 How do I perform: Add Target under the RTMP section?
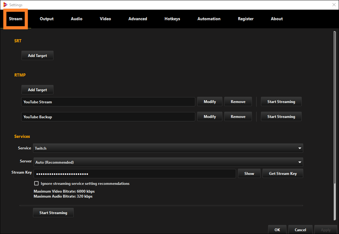click(x=37, y=90)
